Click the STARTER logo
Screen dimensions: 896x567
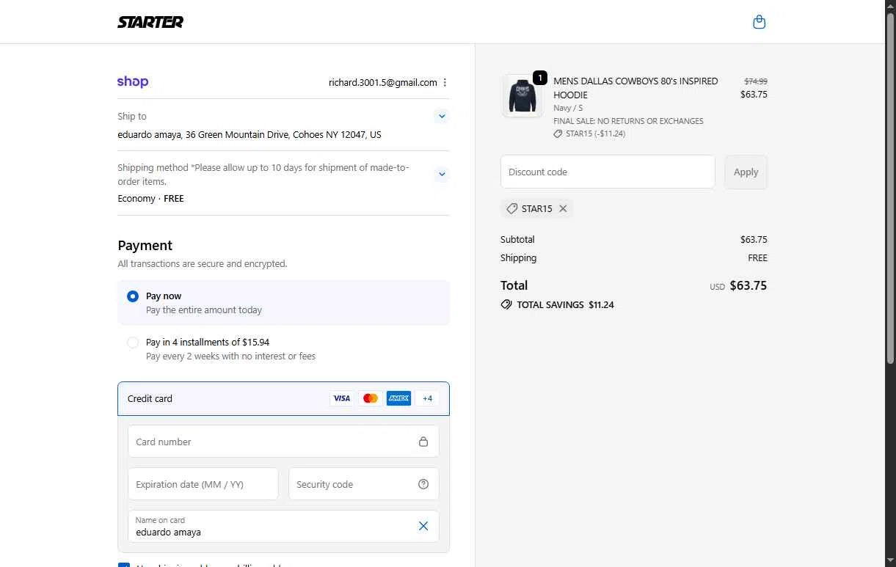[150, 22]
